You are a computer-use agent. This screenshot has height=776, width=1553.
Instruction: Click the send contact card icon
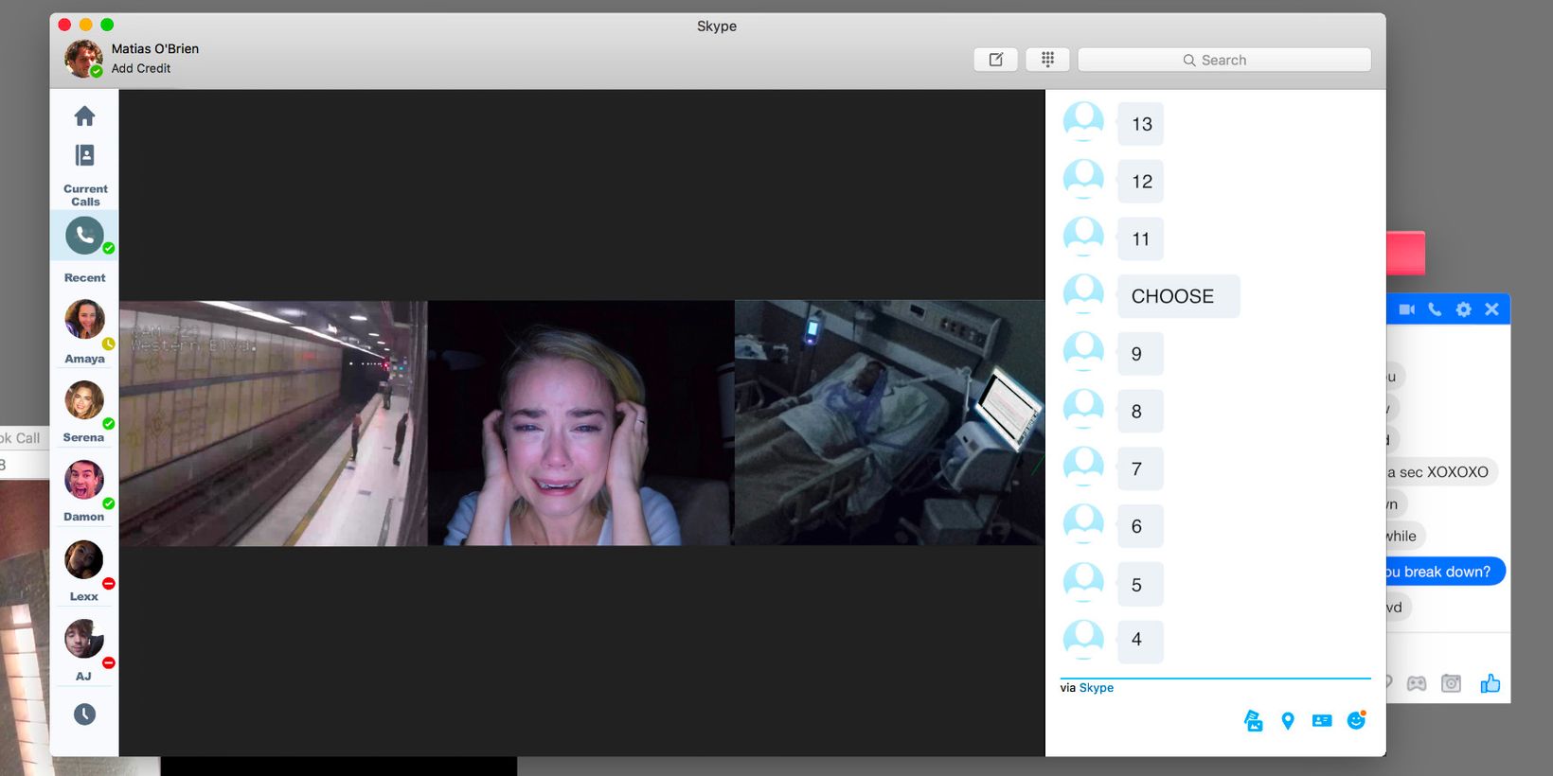point(1322,721)
